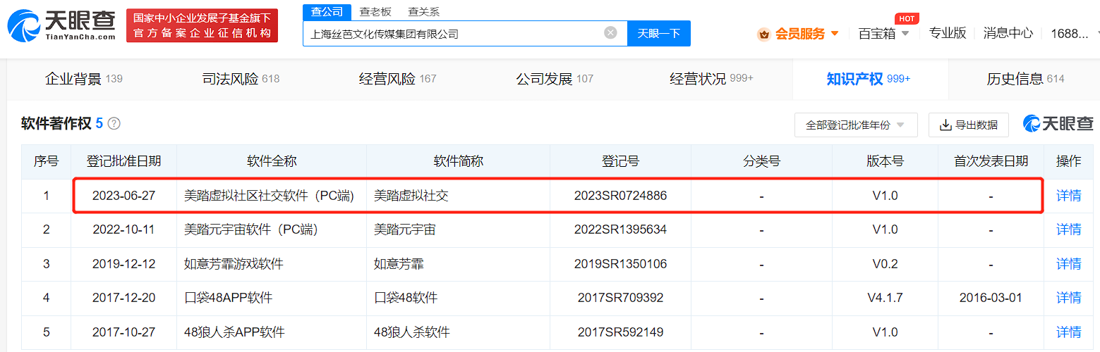Click the 首次发表日期 column header
Viewport: 1100px width, 352px height.
coord(991,161)
